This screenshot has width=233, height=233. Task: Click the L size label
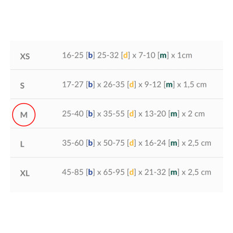point(22,144)
